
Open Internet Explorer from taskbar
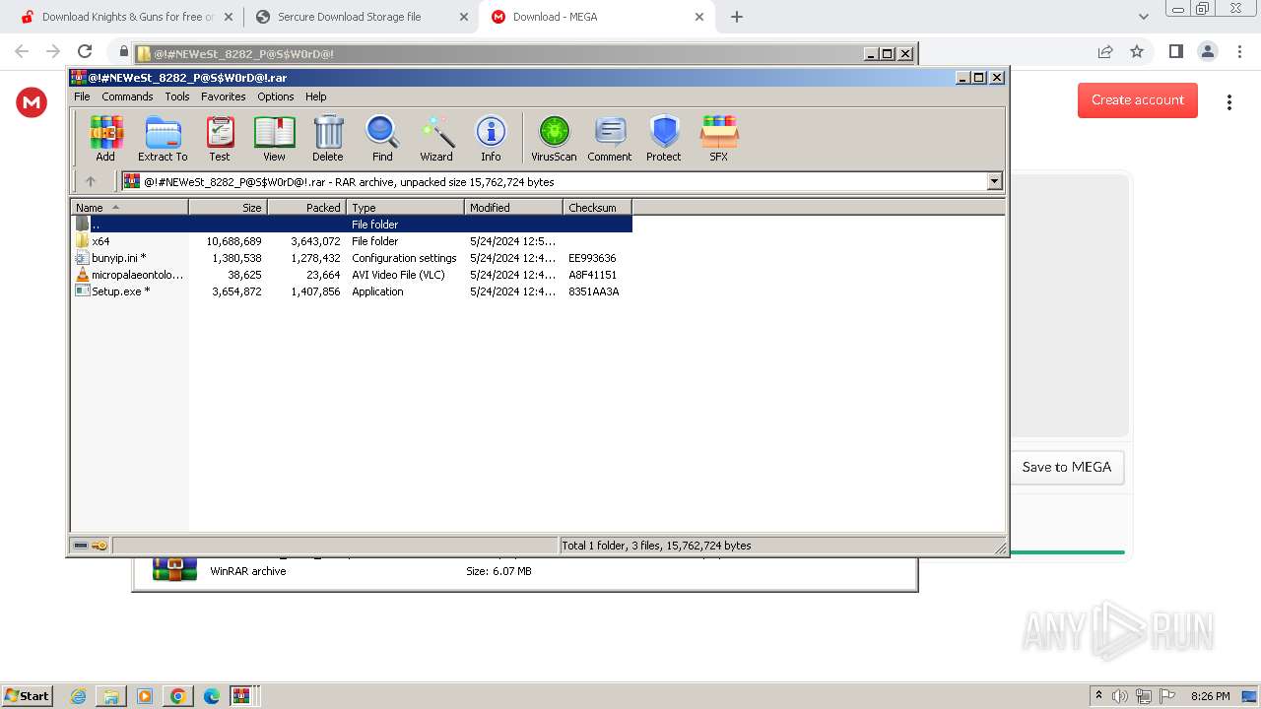click(x=79, y=696)
